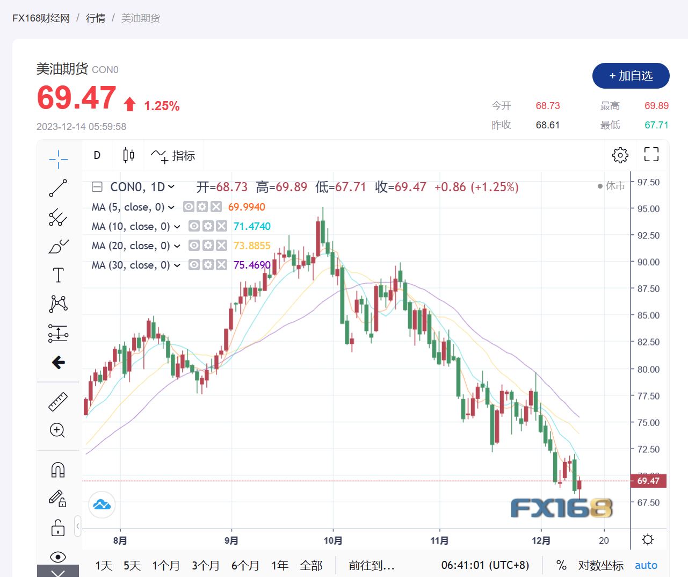Click the 前往到... go-to date field
688x577 pixels.
click(371, 565)
